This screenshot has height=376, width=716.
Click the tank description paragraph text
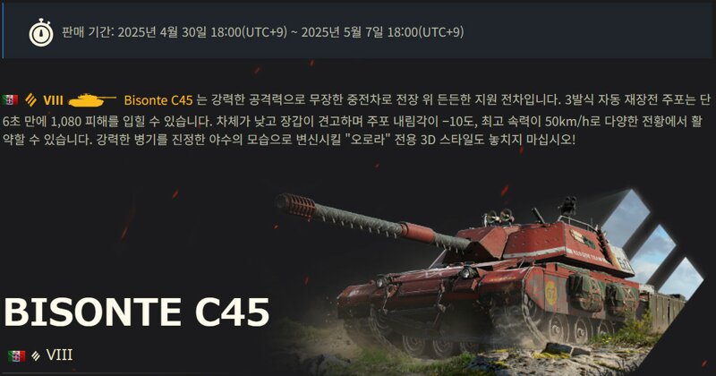[x=358, y=119]
